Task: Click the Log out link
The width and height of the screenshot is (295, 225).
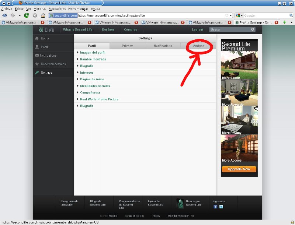Action: point(197,29)
